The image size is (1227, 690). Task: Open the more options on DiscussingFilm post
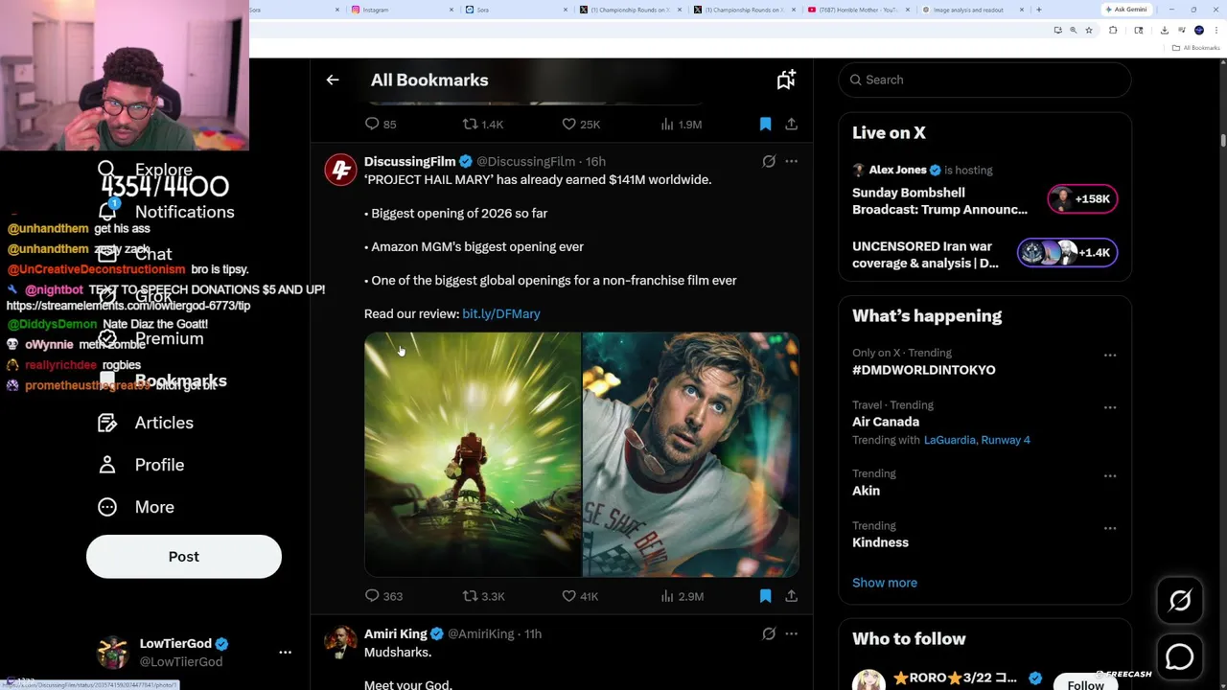click(791, 161)
